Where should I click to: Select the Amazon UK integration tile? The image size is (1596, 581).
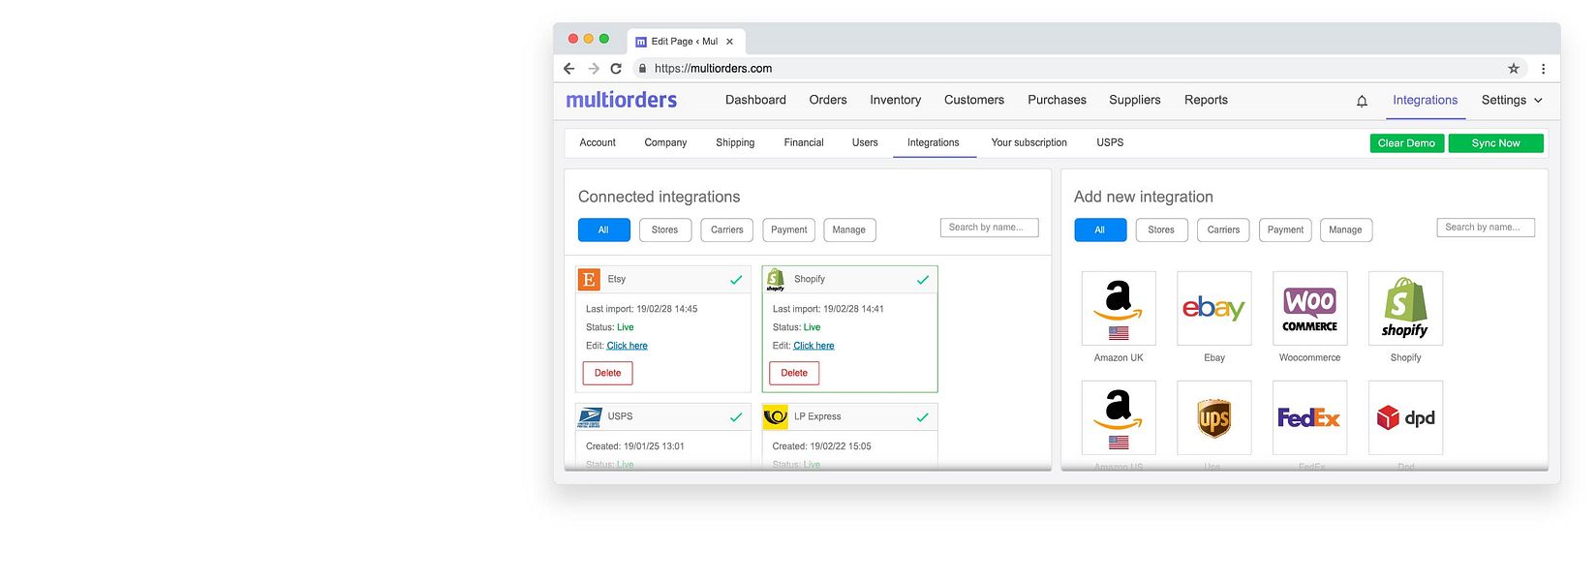coord(1119,308)
